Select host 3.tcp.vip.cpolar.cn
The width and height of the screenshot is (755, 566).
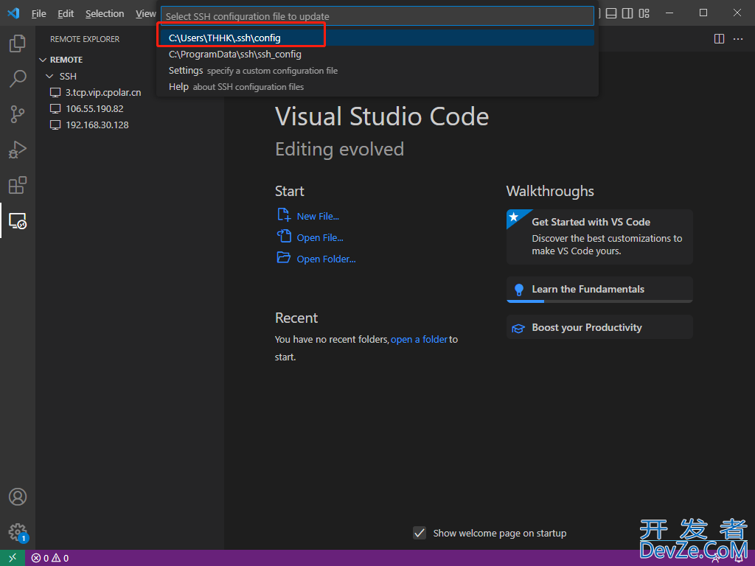pos(103,92)
